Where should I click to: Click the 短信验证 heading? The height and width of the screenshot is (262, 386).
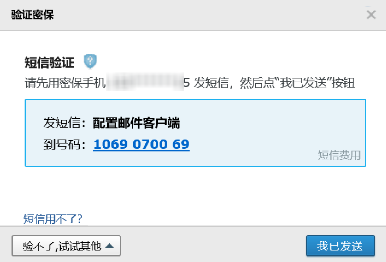[x=49, y=62]
